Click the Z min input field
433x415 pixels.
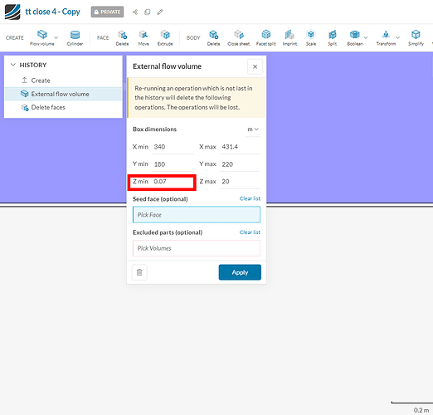click(173, 182)
